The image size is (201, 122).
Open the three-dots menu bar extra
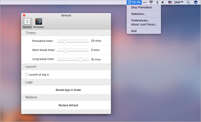145,2
